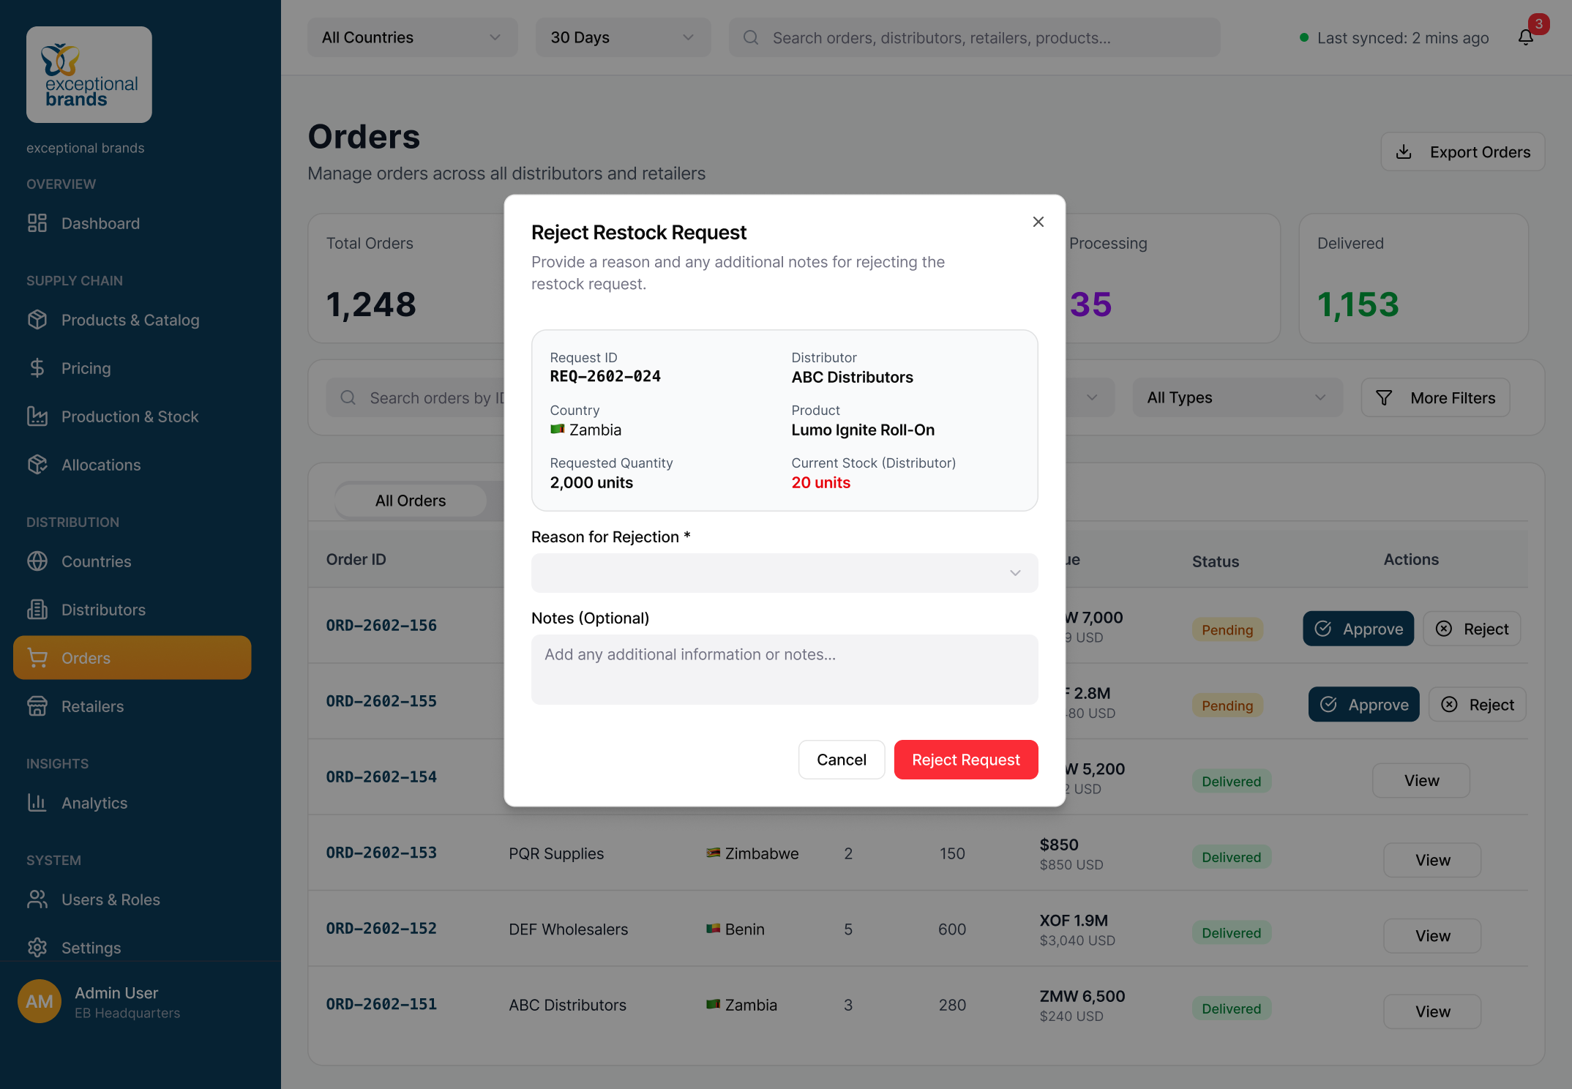Click the exceptional brands logo
Screen dimensions: 1572x1089
coord(89,75)
